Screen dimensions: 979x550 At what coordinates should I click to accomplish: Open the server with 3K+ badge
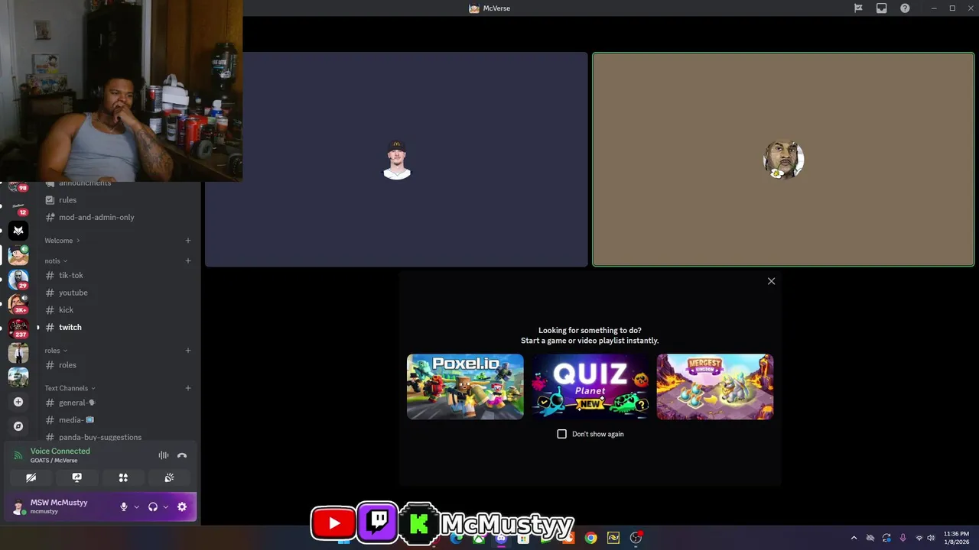[x=18, y=303]
